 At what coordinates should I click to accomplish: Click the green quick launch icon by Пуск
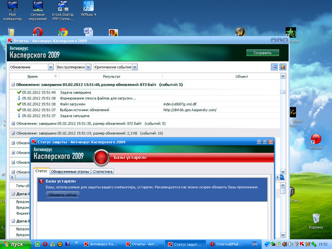click(38, 244)
